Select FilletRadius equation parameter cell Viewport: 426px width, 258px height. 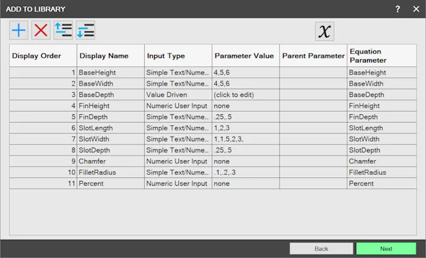click(x=382, y=172)
